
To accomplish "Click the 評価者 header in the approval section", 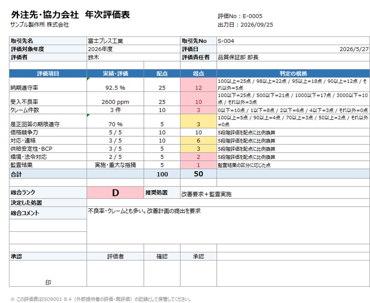I will 115,257.
